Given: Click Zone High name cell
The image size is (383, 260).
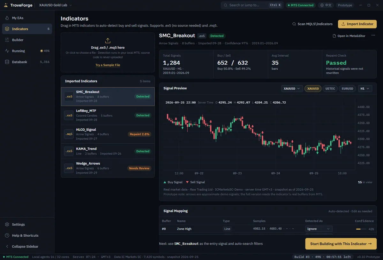Looking at the screenshot, I should tap(184, 229).
